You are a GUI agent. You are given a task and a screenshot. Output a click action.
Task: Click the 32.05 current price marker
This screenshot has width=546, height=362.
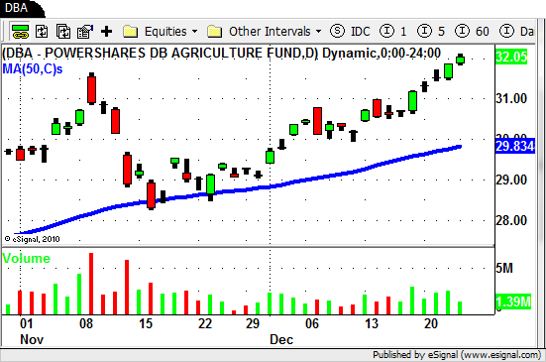[x=511, y=57]
